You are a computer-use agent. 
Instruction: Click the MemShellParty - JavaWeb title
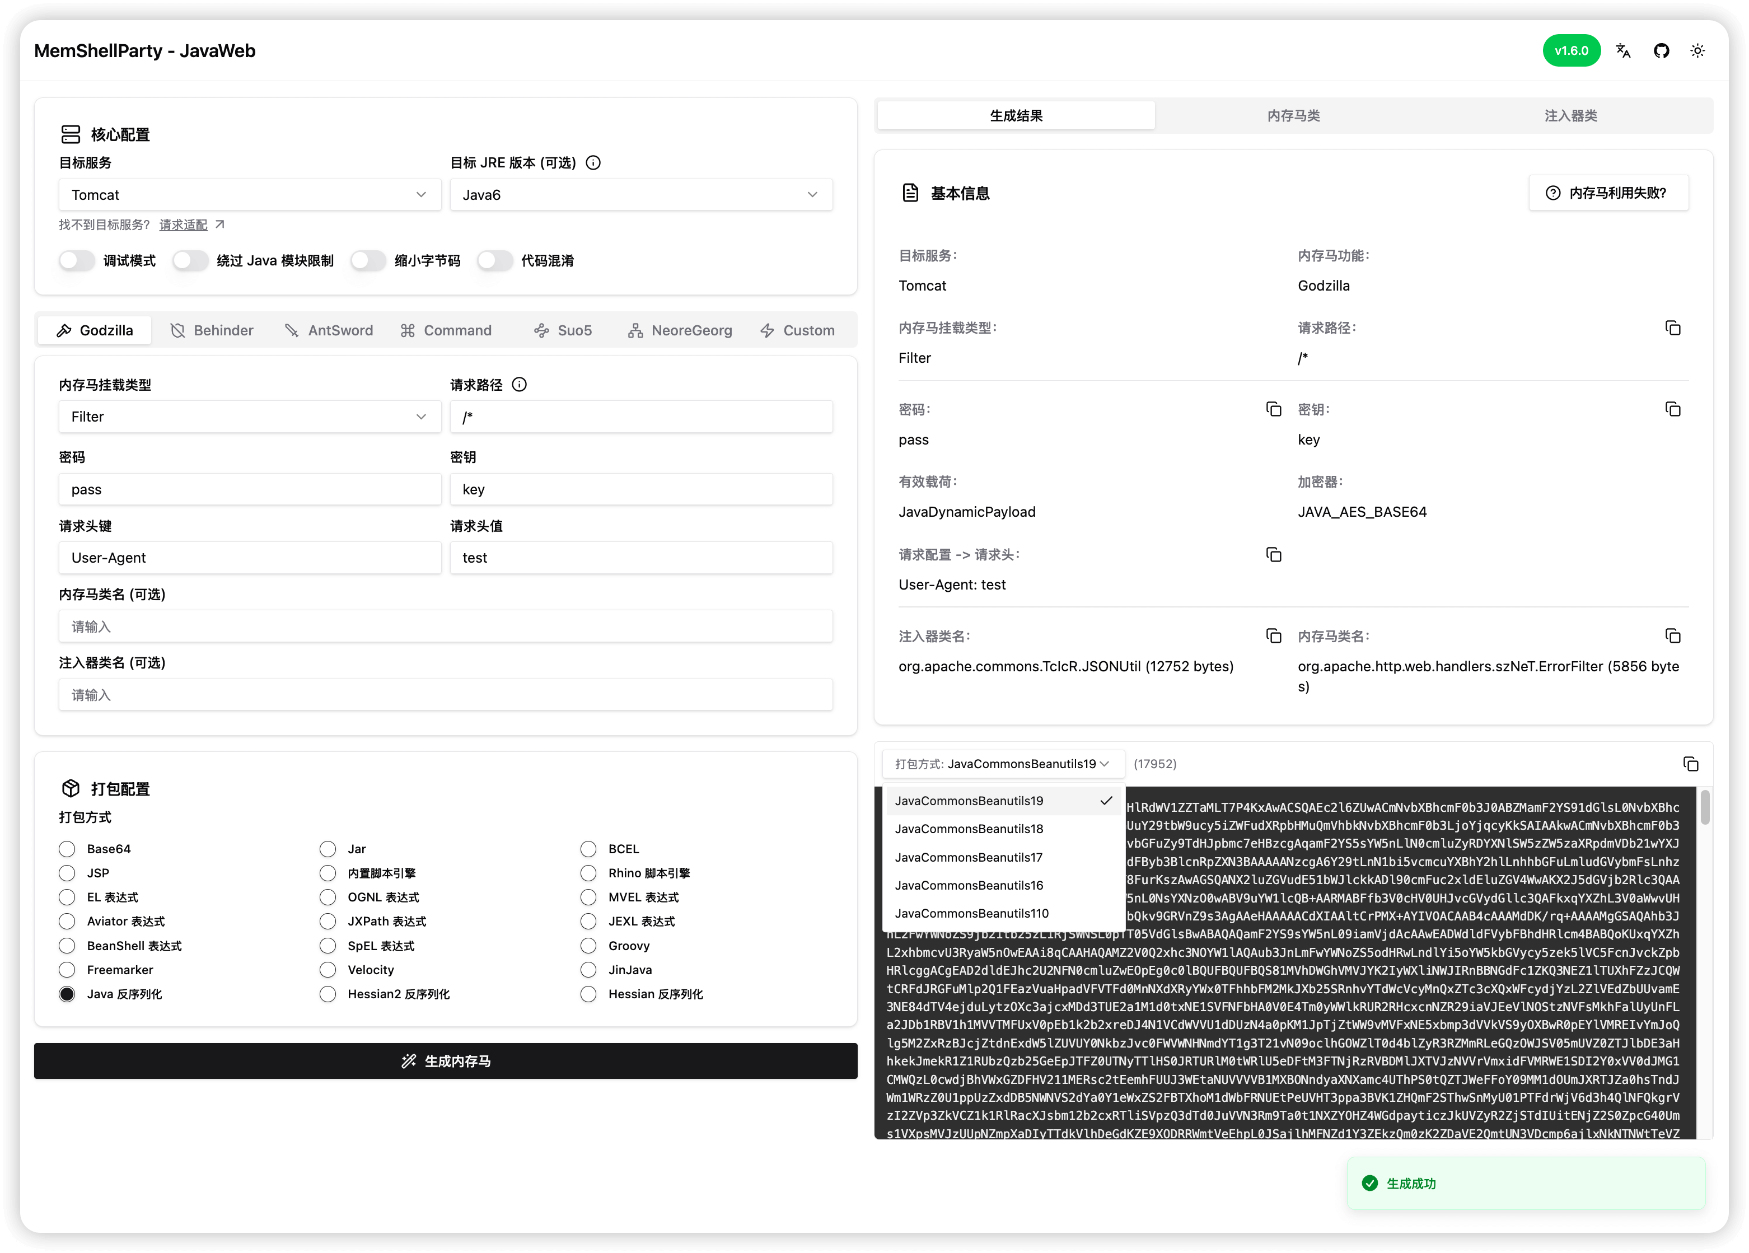[145, 51]
